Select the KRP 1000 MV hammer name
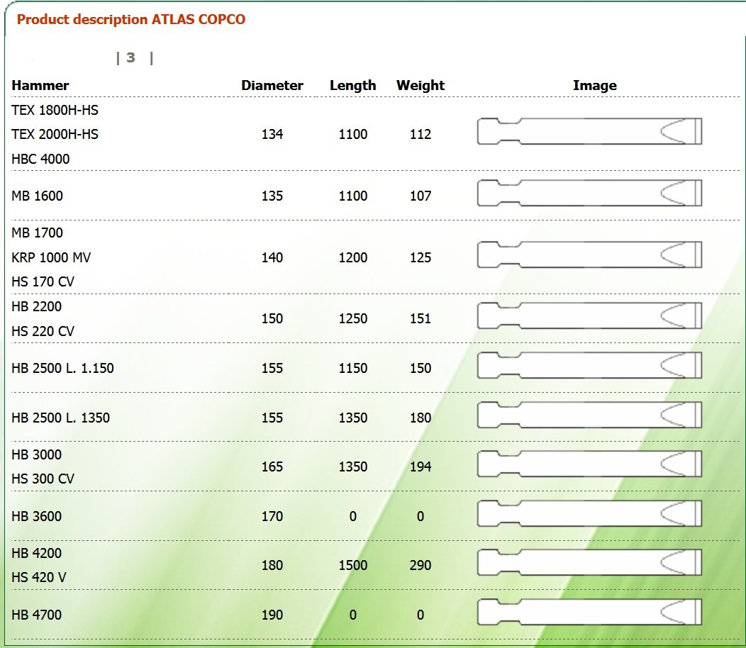The width and height of the screenshot is (746, 648). coord(51,257)
